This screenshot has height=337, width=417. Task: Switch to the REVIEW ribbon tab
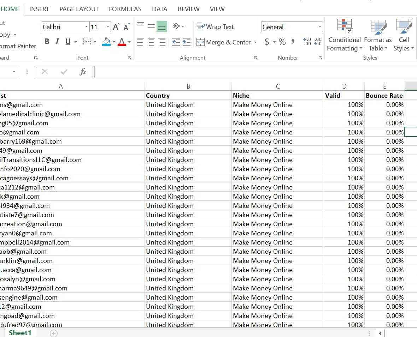(188, 9)
